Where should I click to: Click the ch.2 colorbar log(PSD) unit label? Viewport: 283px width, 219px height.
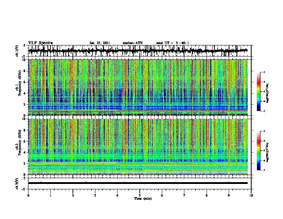[x=268, y=152]
